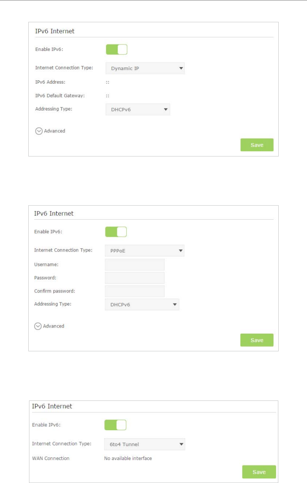Toggle Enable IPv6 in 6to4 Tunnel panel
Screen dimensions: 307x483
[115, 425]
